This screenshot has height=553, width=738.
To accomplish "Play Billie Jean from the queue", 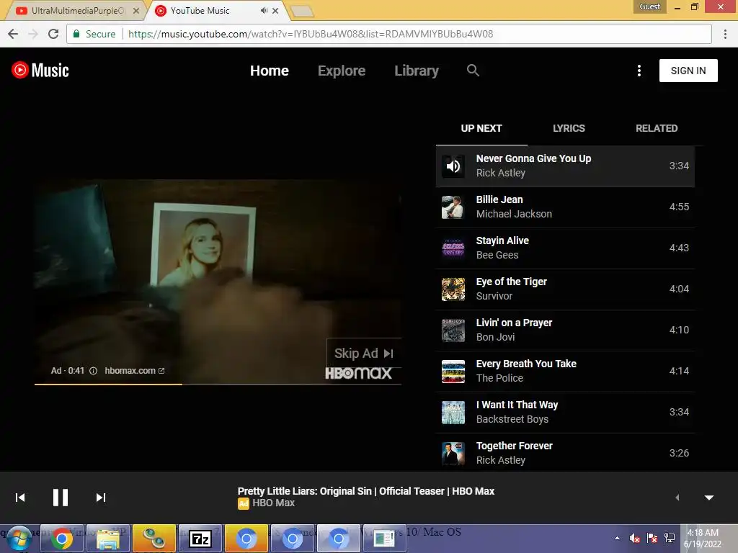I will click(x=565, y=207).
